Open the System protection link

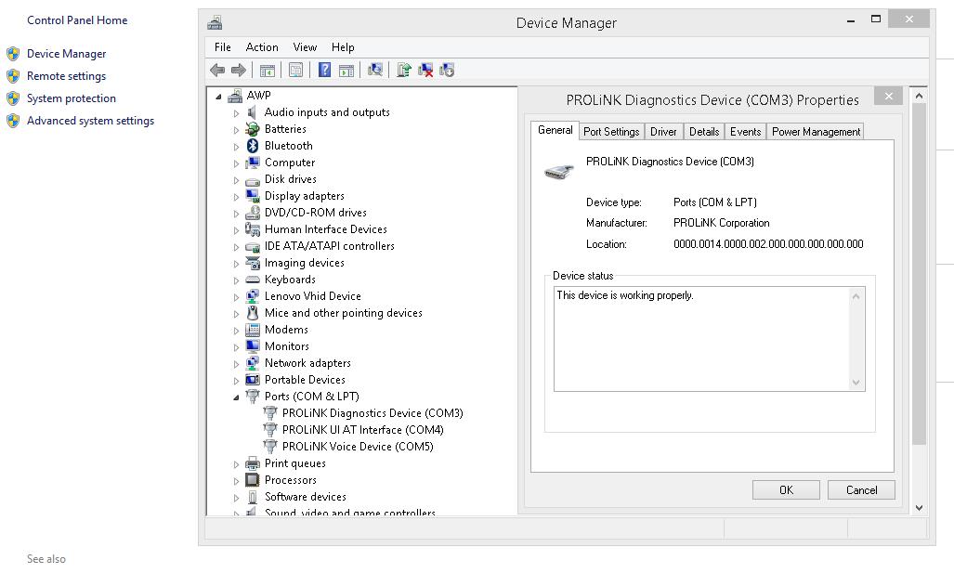[x=72, y=98]
